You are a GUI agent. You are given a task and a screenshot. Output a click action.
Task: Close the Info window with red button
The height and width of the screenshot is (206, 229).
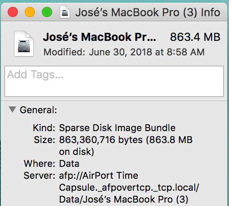[13, 12]
